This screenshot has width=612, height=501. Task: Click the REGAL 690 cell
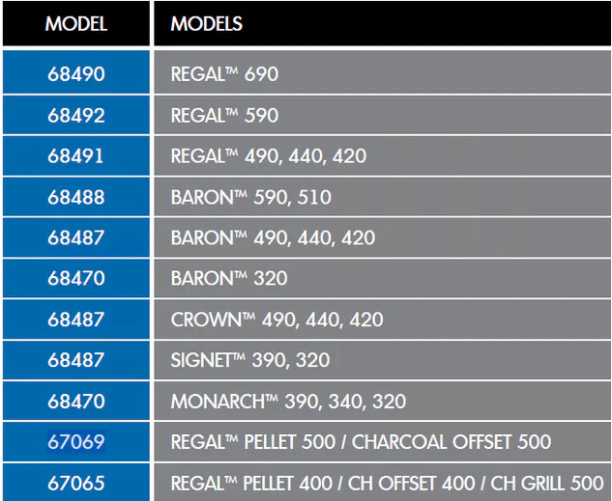pyautogui.click(x=224, y=73)
